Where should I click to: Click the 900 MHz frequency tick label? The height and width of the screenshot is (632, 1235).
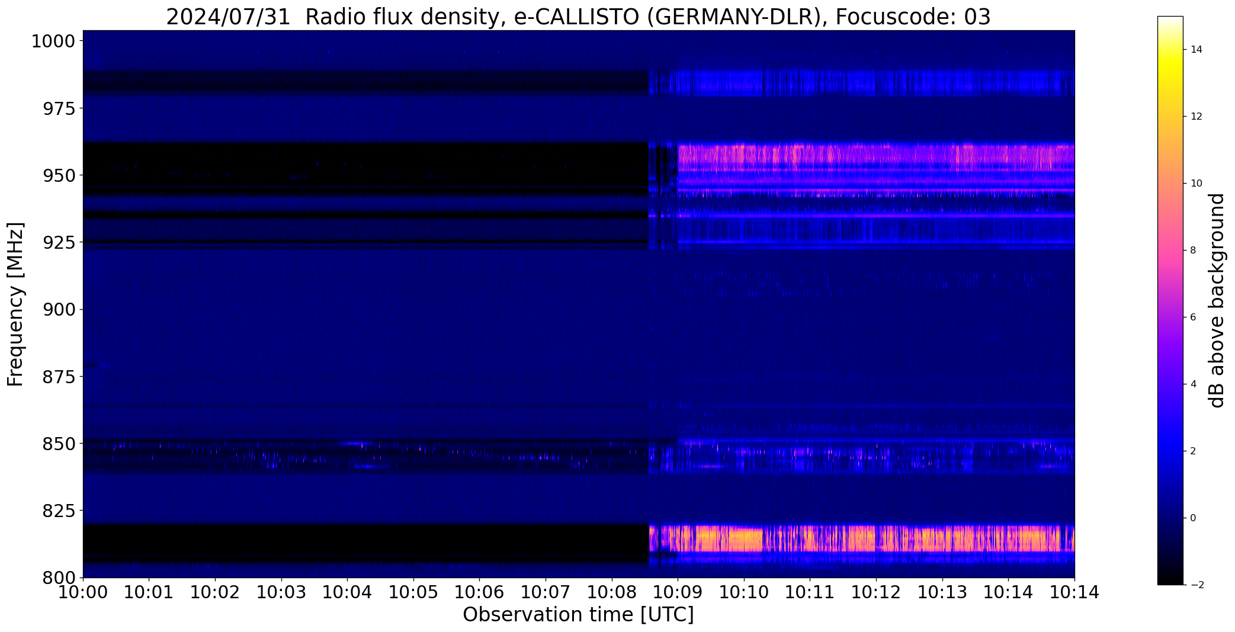pos(59,309)
